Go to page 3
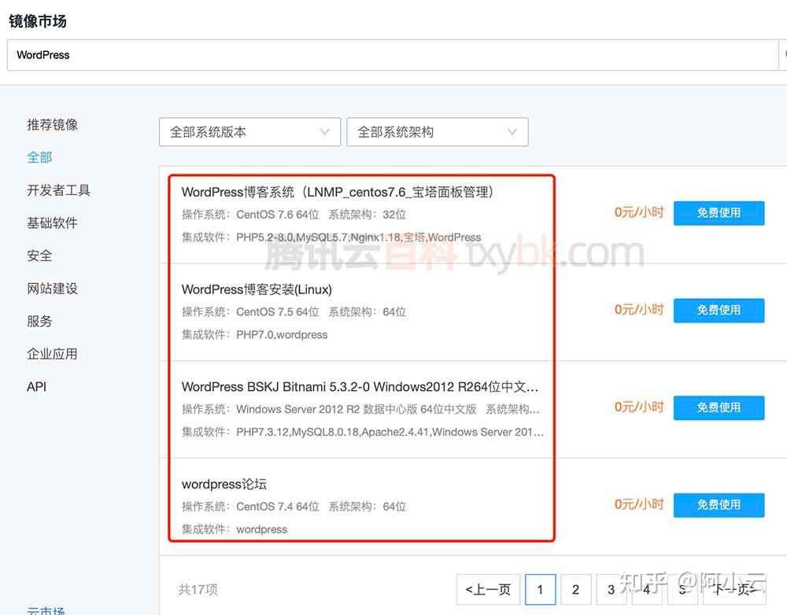This screenshot has height=615, width=787. tap(611, 589)
